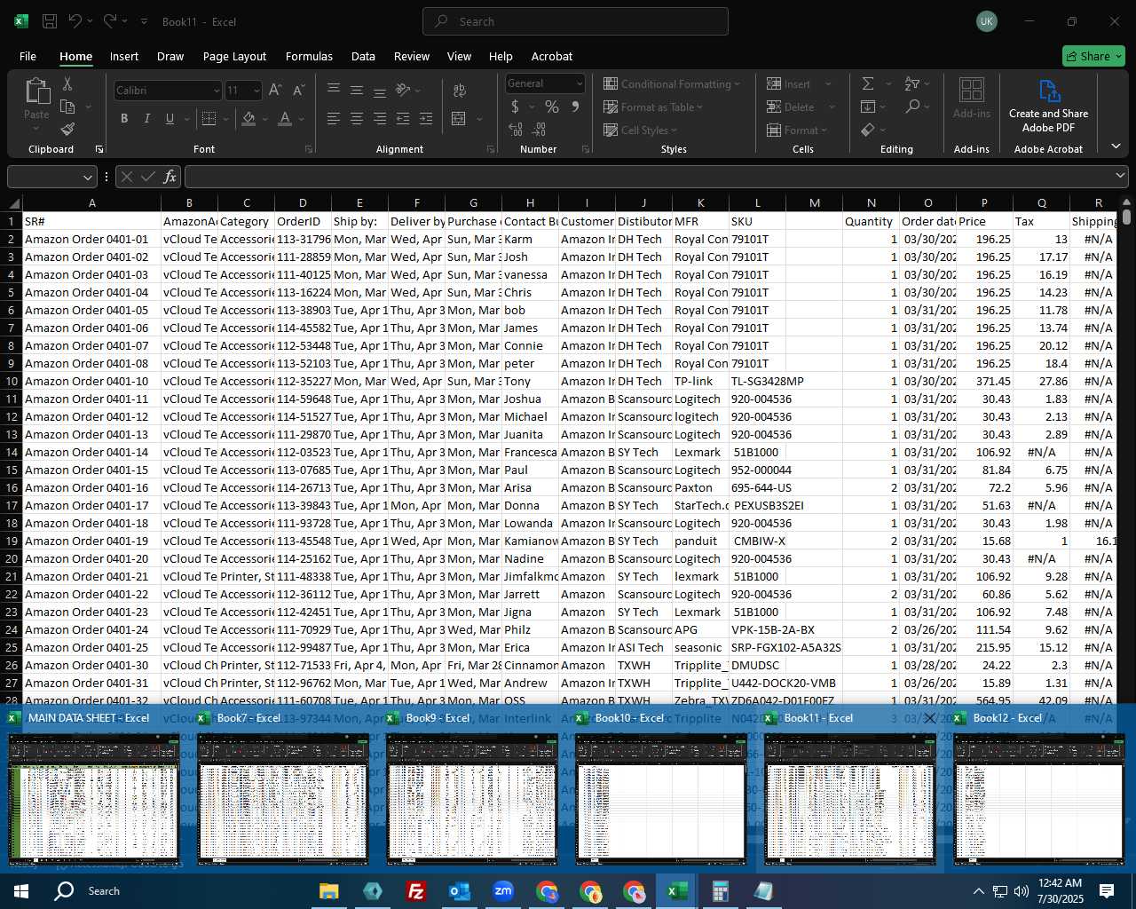Switch to the Insert tab

pos(124,56)
